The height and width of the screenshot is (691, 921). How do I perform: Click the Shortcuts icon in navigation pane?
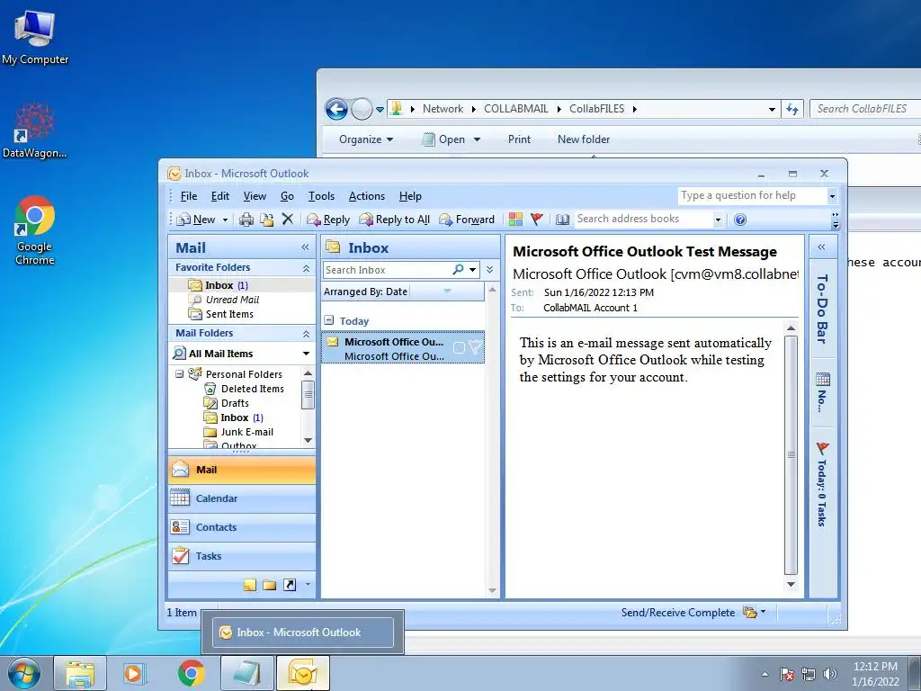point(290,585)
